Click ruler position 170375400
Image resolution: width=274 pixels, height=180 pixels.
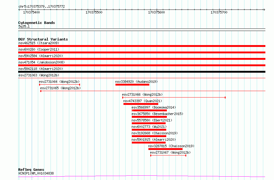pyautogui.click(x=31, y=12)
